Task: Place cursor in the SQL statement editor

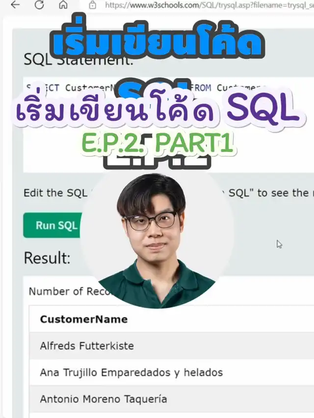Action: click(x=168, y=125)
